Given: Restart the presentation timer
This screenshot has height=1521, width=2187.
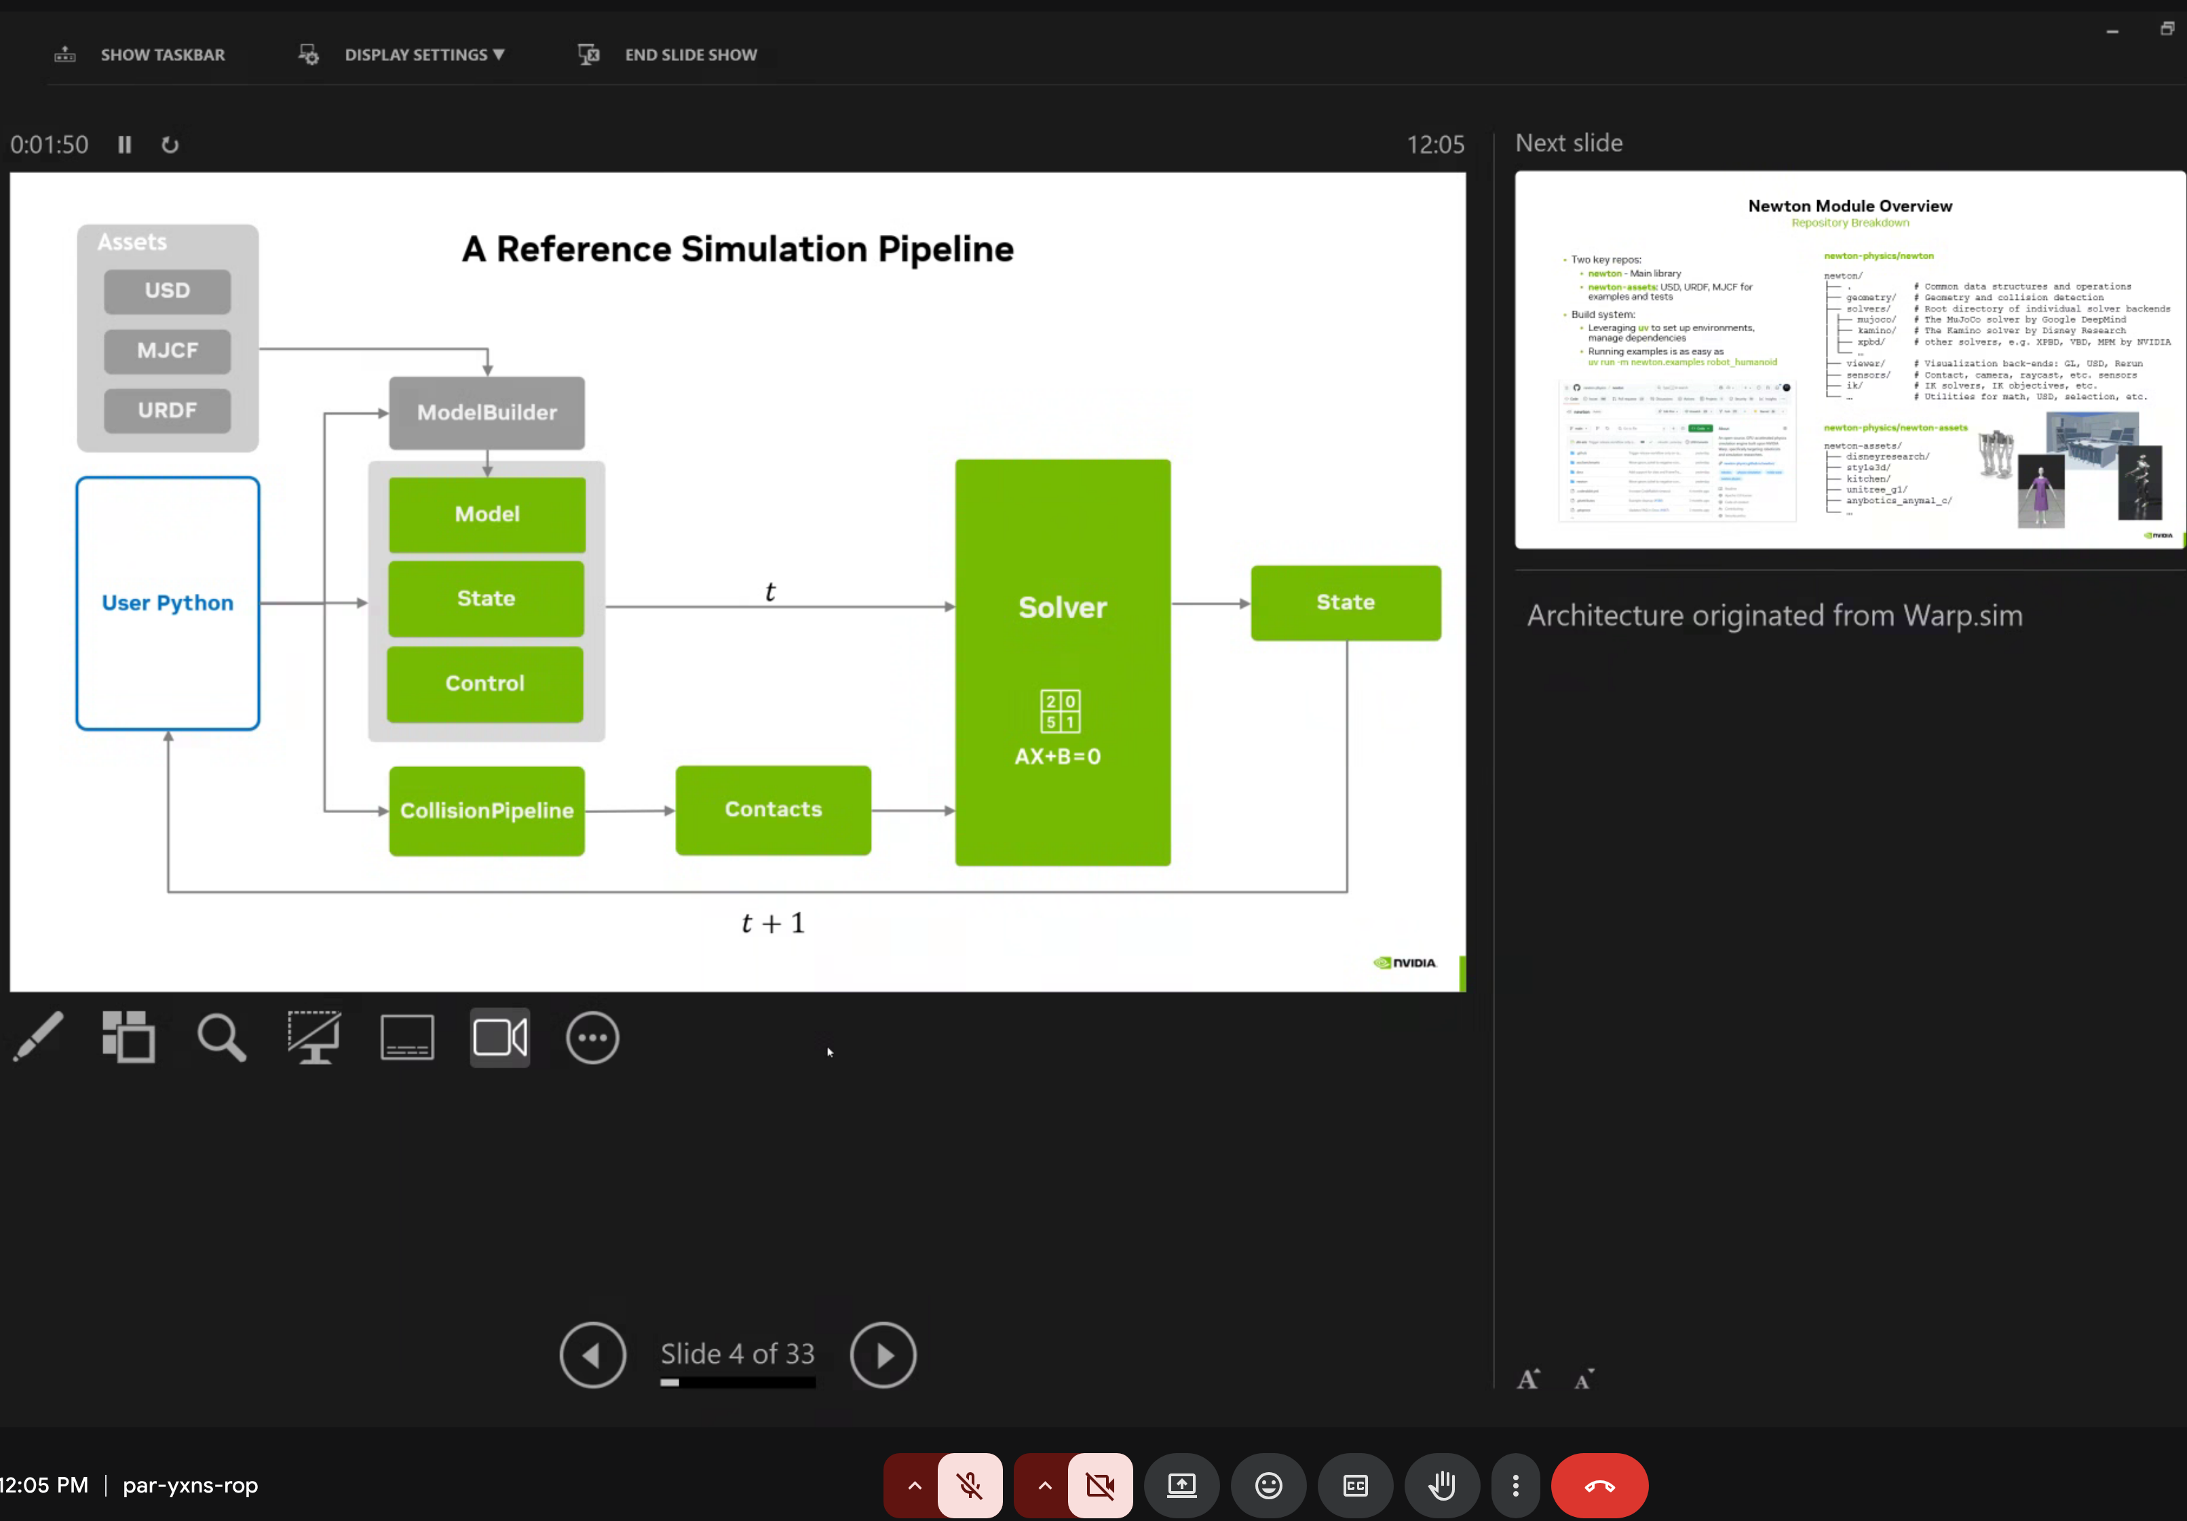Looking at the screenshot, I should [x=170, y=144].
